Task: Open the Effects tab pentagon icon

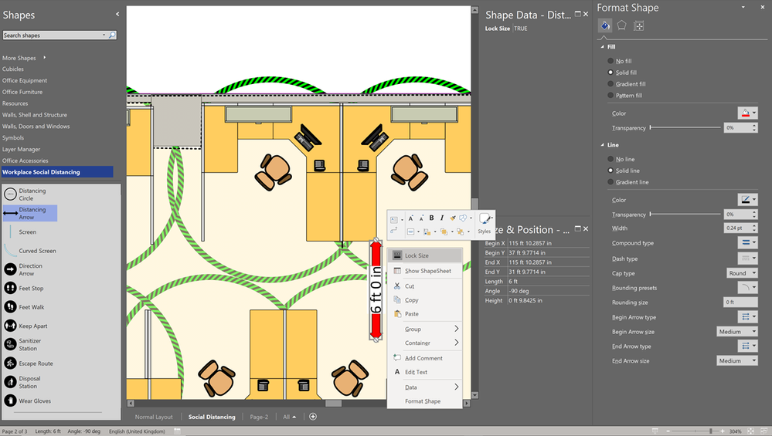Action: pos(622,25)
